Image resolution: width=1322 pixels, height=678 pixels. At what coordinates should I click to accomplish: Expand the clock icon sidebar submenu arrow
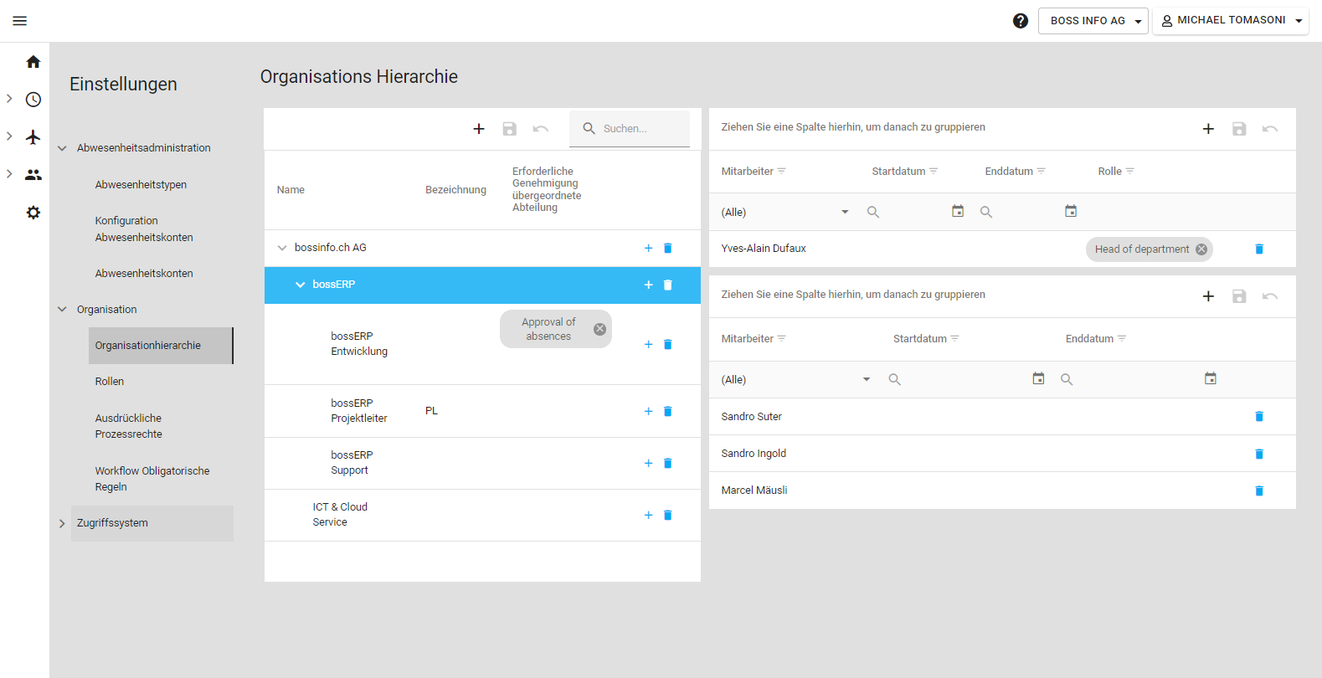9,99
